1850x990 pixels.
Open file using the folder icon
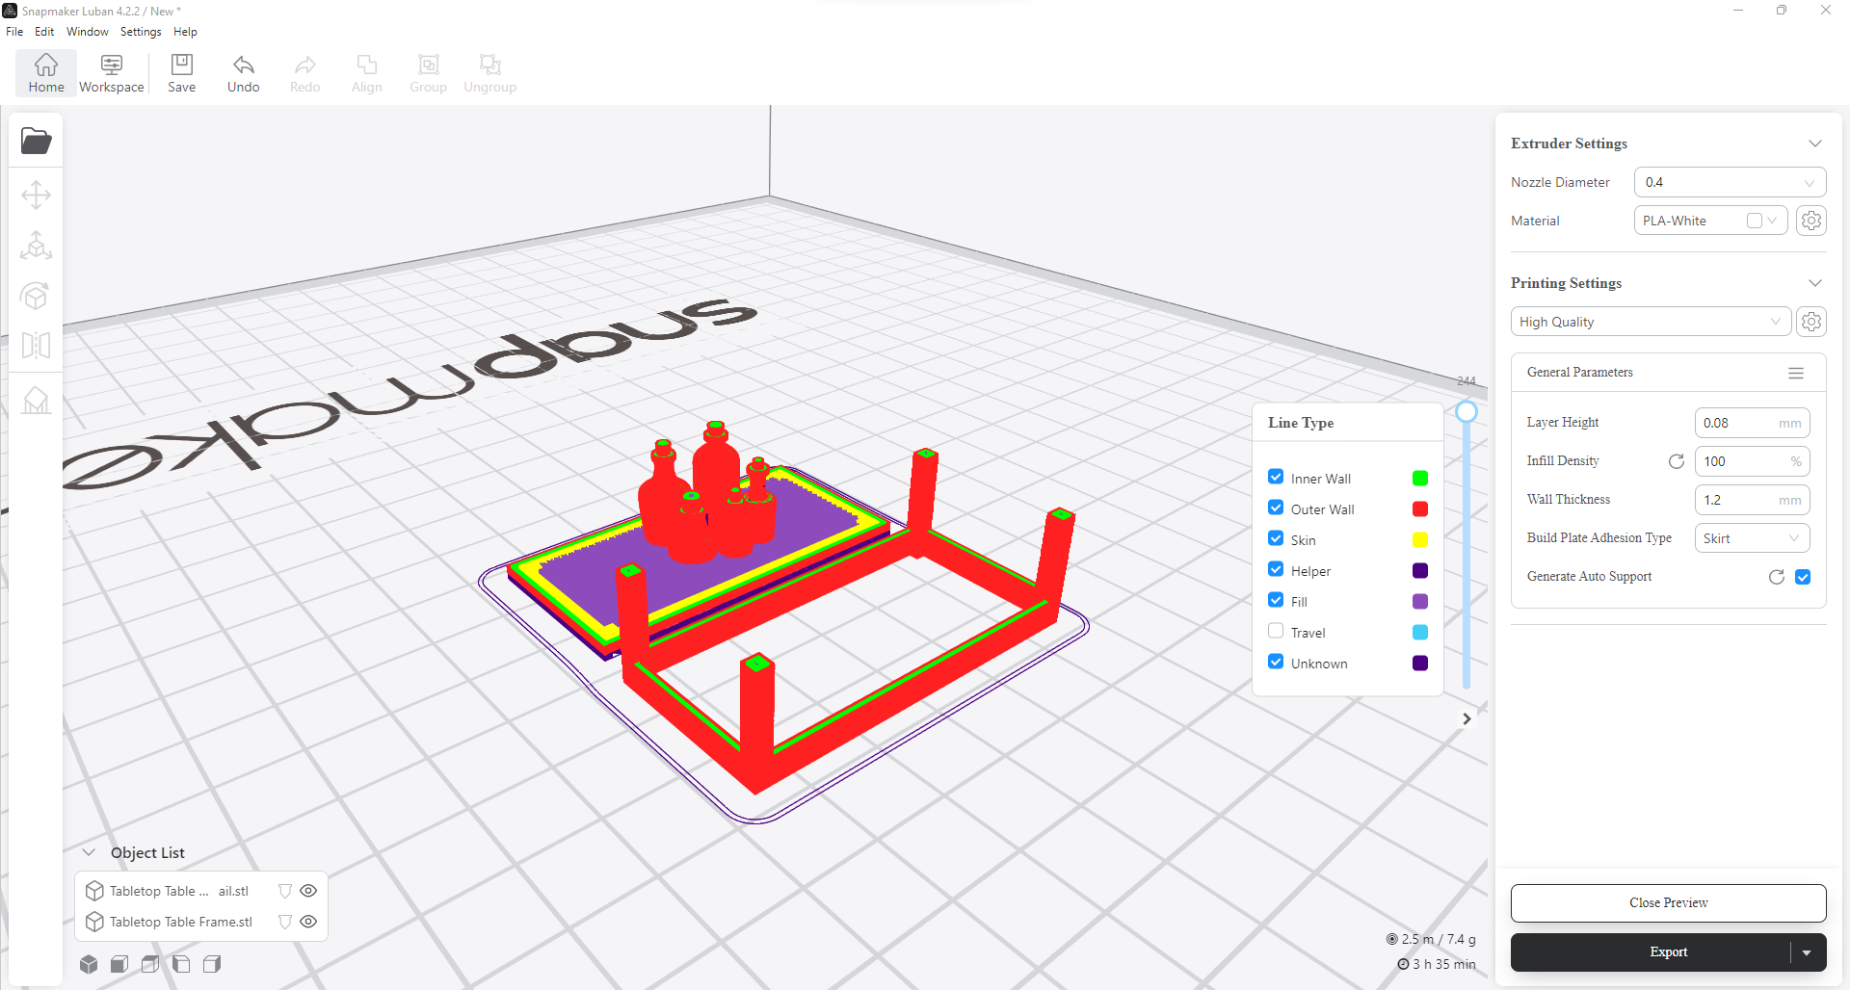point(36,141)
